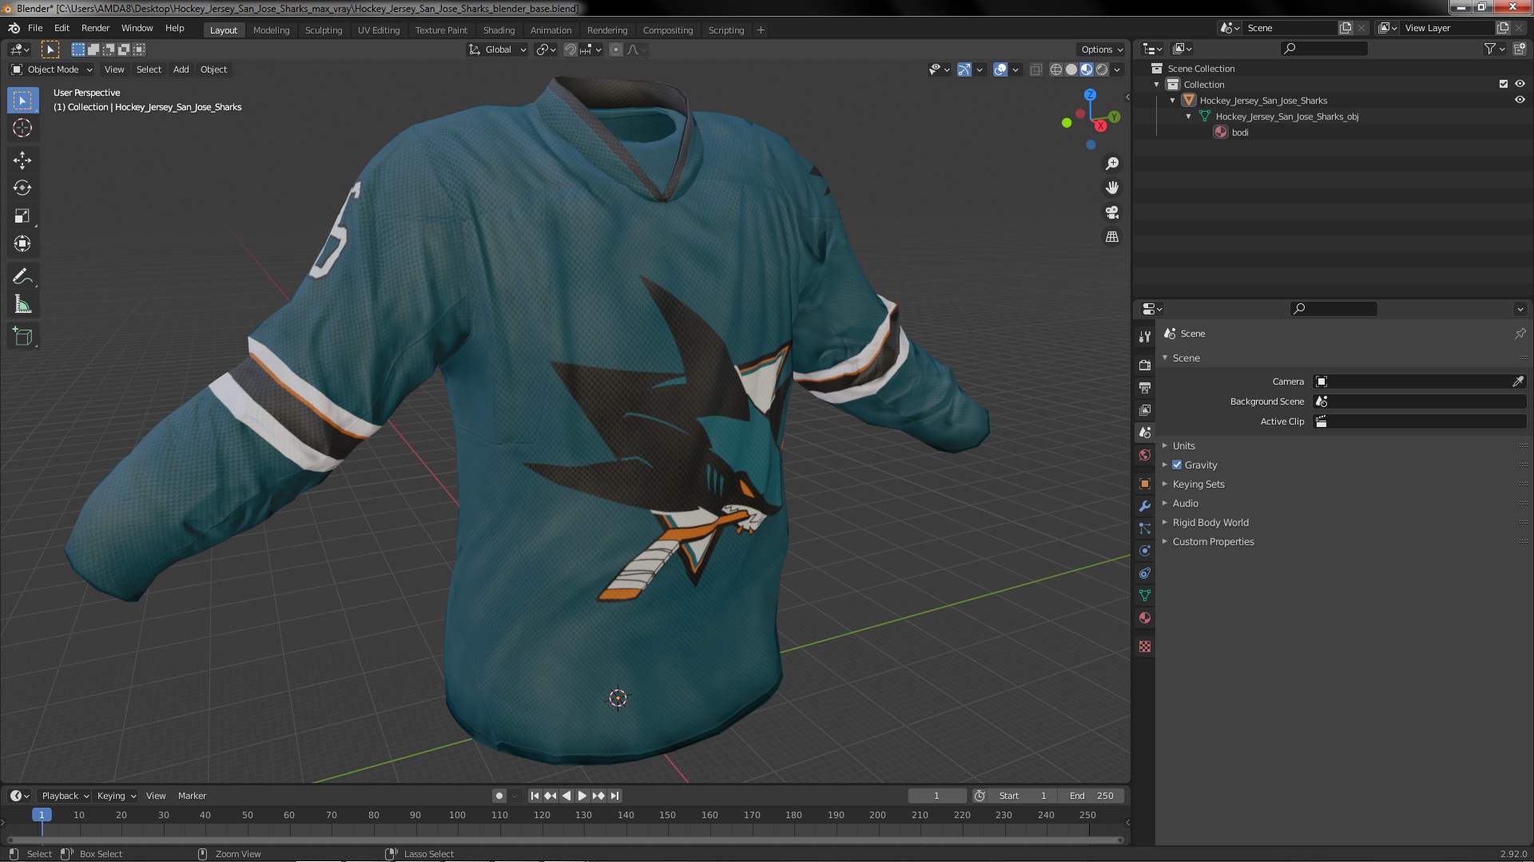Click the End frame field
This screenshot has height=862, width=1534.
[x=1091, y=796]
